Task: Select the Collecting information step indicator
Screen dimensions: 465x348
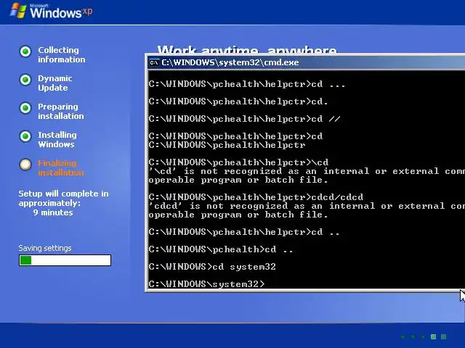Action: [x=25, y=51]
